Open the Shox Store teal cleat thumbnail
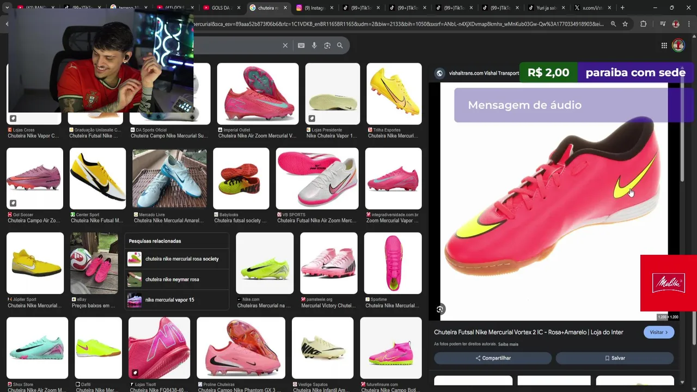This screenshot has width=697, height=392. coord(37,348)
